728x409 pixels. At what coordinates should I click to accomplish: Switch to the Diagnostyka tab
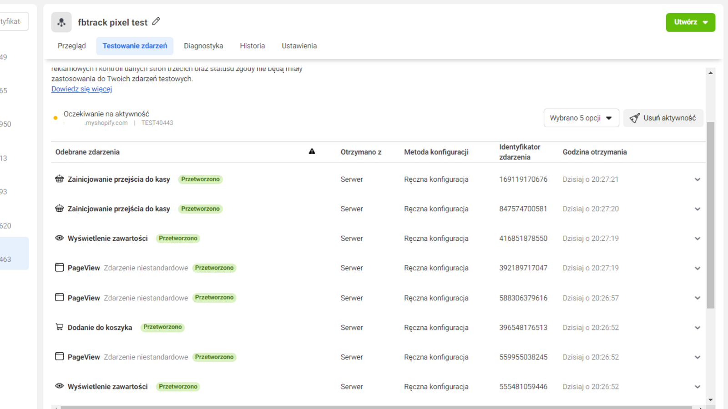click(x=203, y=46)
